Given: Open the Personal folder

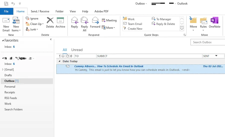Looking at the screenshot, I should pyautogui.click(x=10, y=87).
